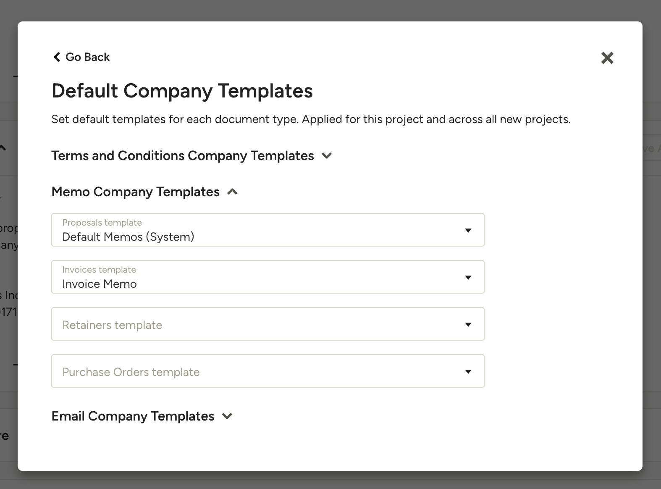Image resolution: width=661 pixels, height=489 pixels.
Task: Click the Go Back left chevron icon
Action: 57,57
